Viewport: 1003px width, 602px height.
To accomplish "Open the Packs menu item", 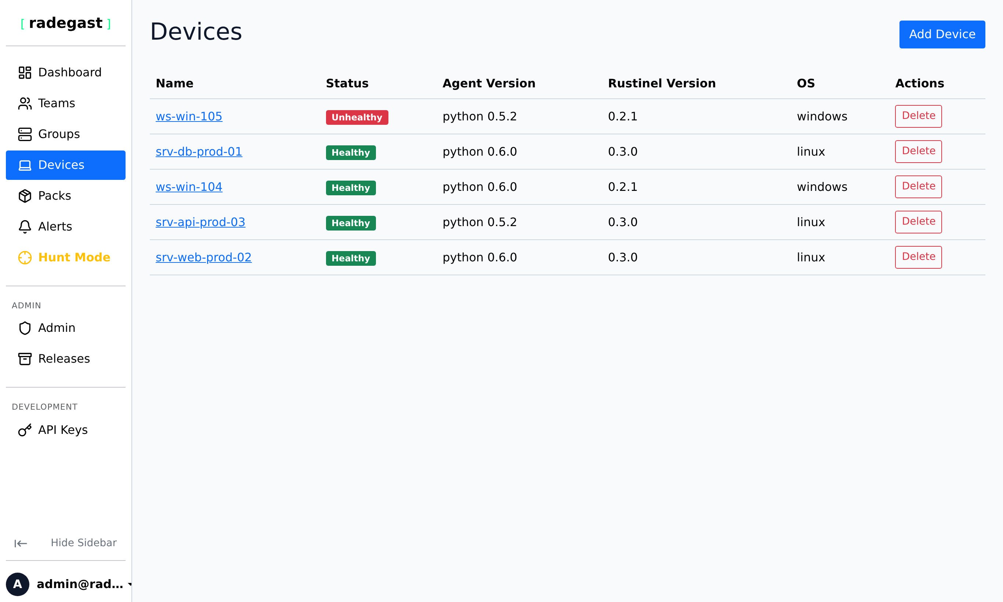I will (x=66, y=196).
